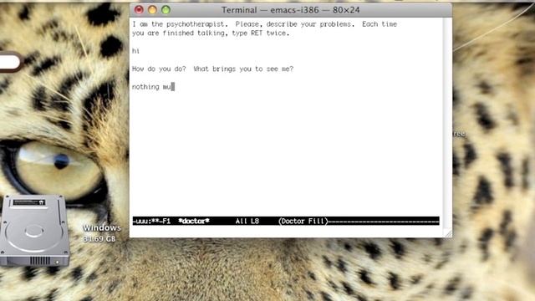
Task: Click the Terminal window vertical scrollbar
Action: (x=447, y=123)
